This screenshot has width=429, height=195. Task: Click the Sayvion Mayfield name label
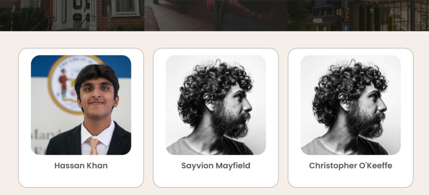tap(216, 165)
